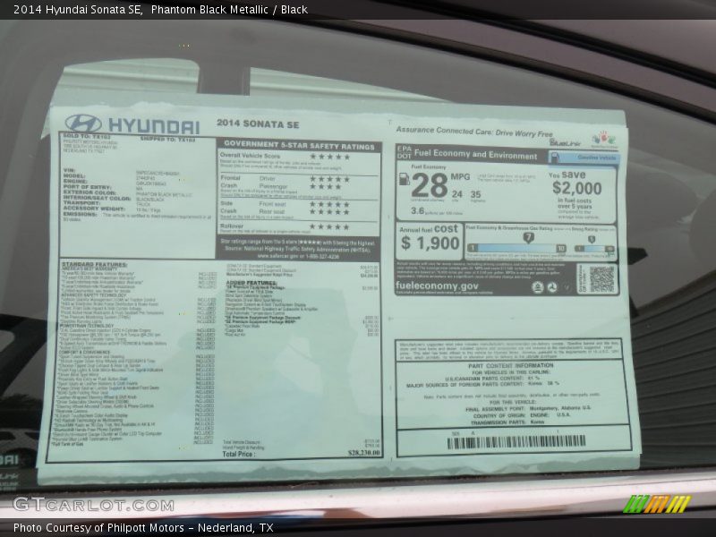This screenshot has width=716, height=537.
Task: Click the EPA seal icon near fueleconomy.gov
Action: (538, 287)
